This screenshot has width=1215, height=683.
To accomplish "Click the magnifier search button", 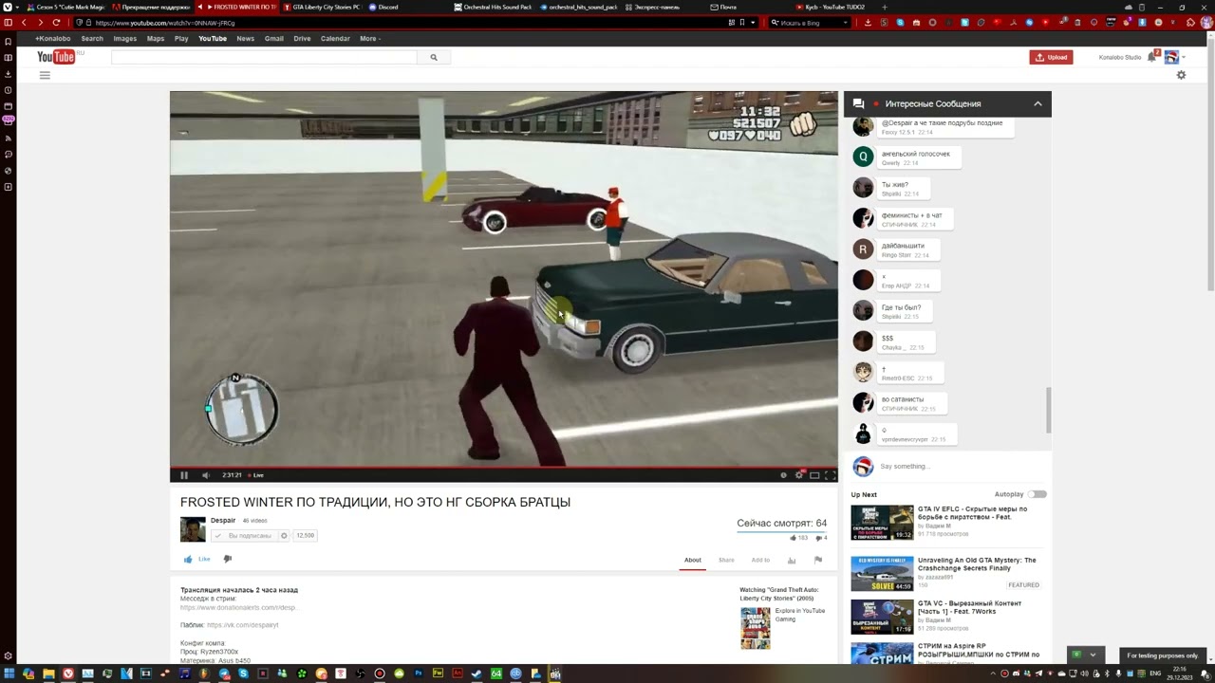I will tap(434, 58).
